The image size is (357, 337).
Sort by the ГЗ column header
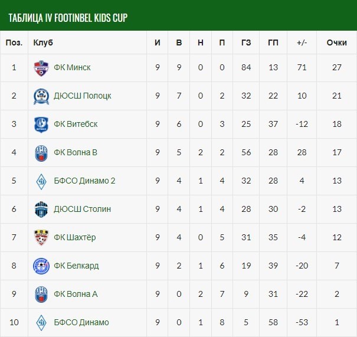246,42
